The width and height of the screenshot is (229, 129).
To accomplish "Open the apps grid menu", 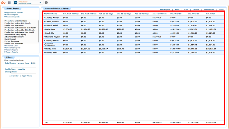I will (9, 2).
